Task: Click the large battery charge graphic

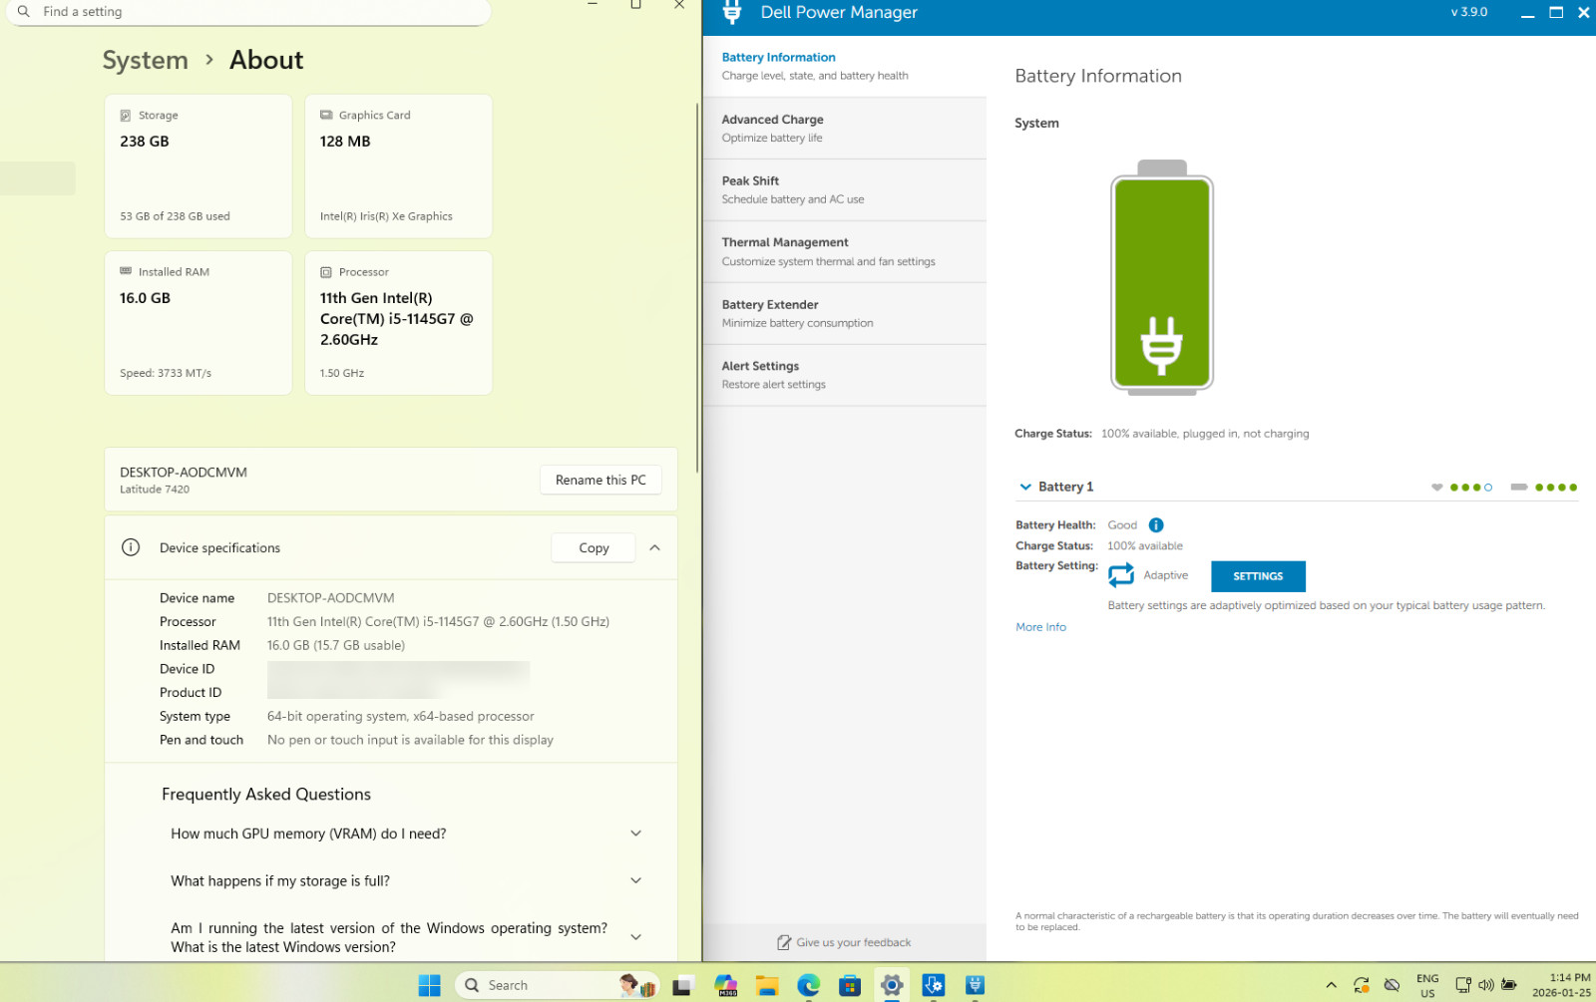Action: click(1162, 278)
